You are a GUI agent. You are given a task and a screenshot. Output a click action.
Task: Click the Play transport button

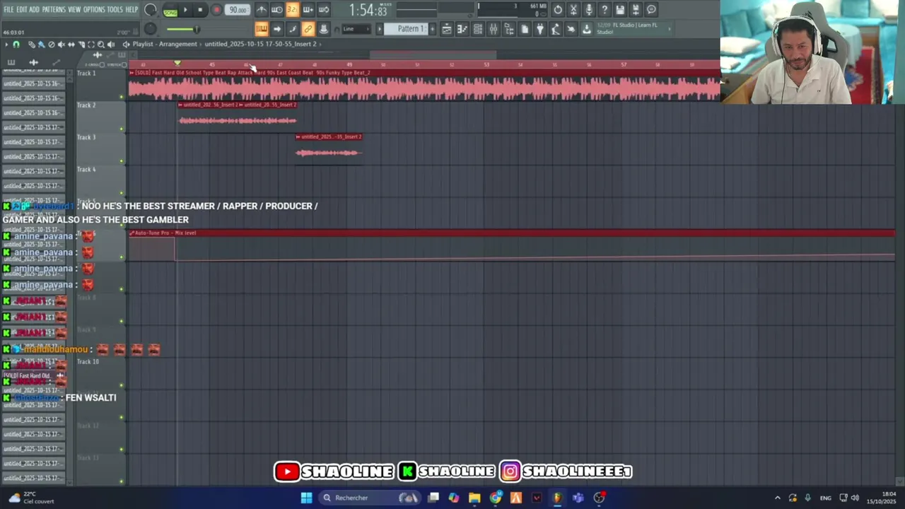pyautogui.click(x=185, y=10)
